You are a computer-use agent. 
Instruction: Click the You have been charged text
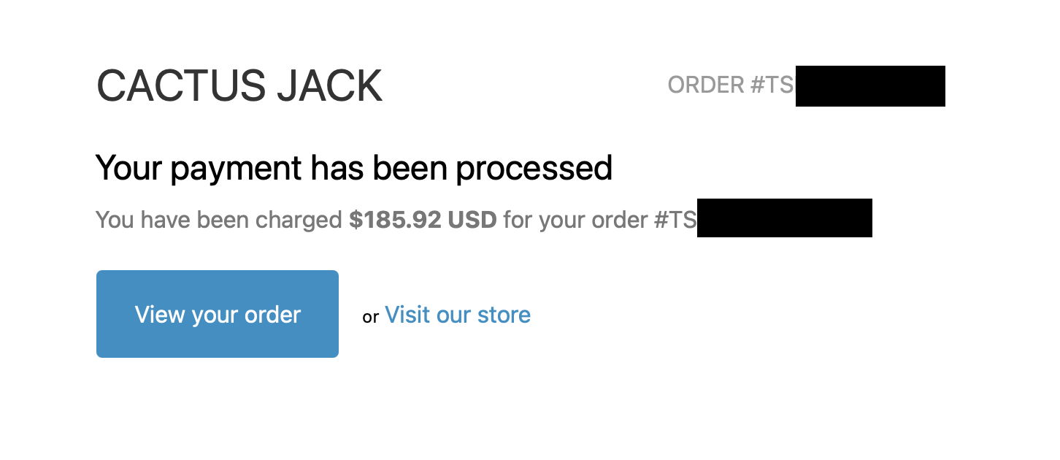coord(219,220)
